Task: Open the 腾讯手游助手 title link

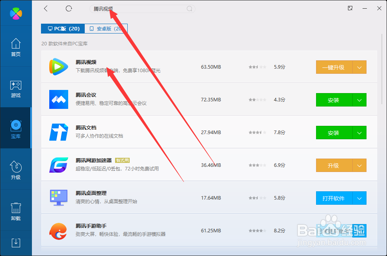Action: (x=91, y=226)
